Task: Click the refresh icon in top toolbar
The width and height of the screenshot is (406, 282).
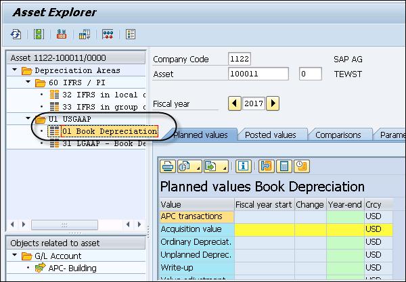Action: 16,34
